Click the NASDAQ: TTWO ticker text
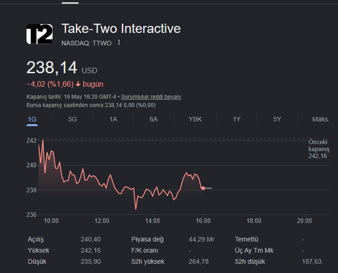 [x=86, y=43]
